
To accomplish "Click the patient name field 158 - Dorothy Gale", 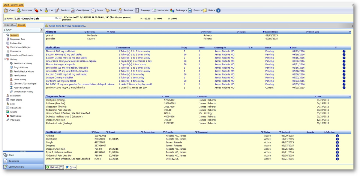I will [36, 18].
